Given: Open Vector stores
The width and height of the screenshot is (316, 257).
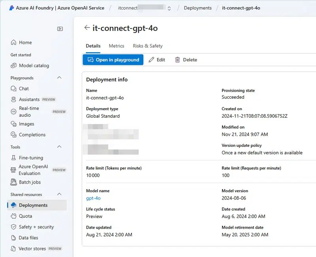Looking at the screenshot, I should pyautogui.click(x=32, y=249).
